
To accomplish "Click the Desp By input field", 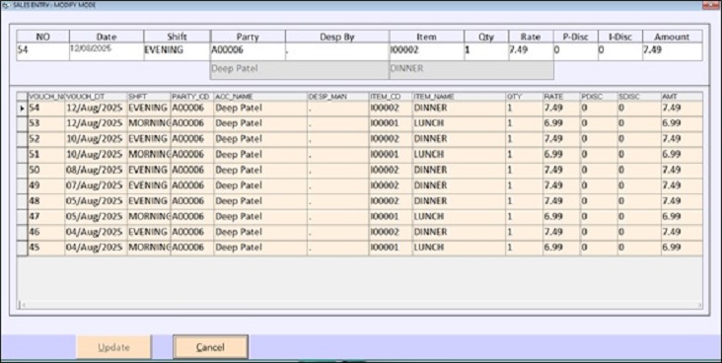I will 337,51.
